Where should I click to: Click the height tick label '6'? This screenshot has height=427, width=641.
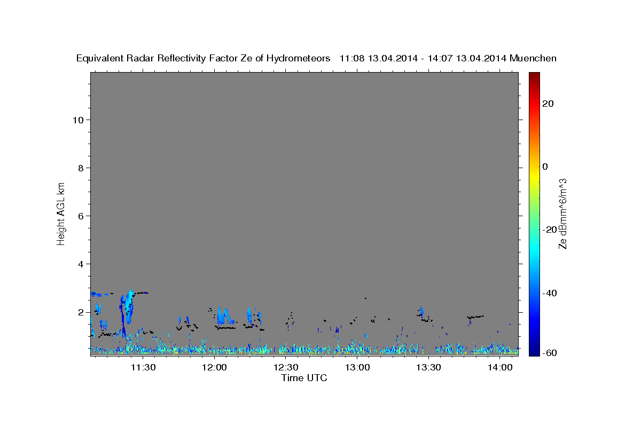tap(81, 216)
